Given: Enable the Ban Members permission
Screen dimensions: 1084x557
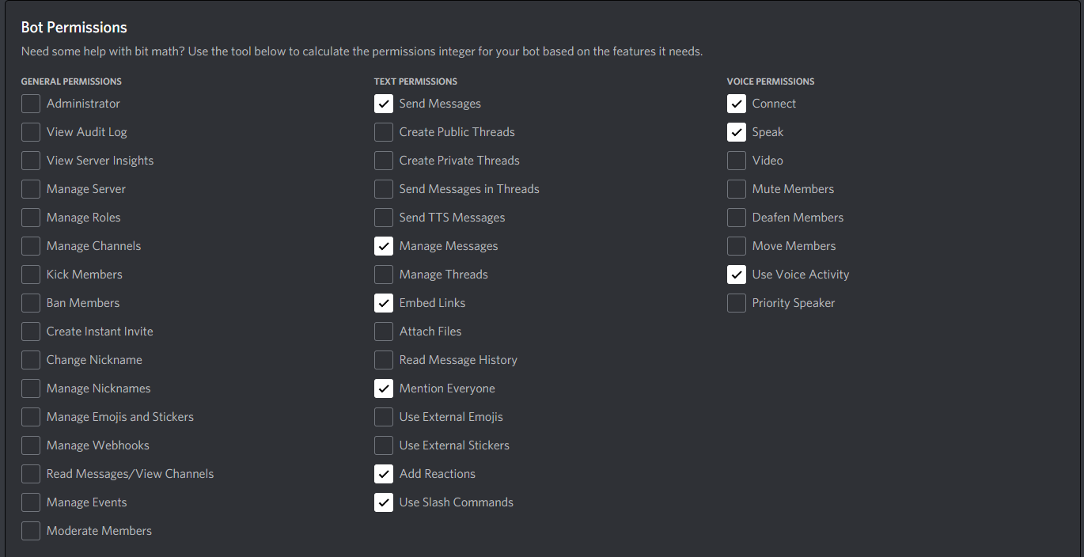Looking at the screenshot, I should [x=30, y=302].
